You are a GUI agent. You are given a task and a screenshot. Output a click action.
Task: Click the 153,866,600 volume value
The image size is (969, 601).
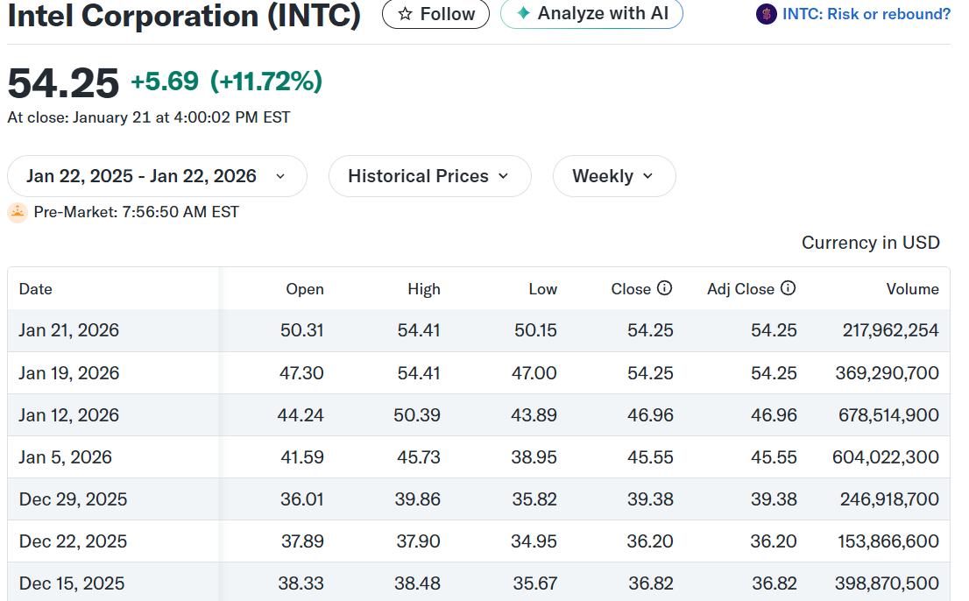(x=888, y=541)
